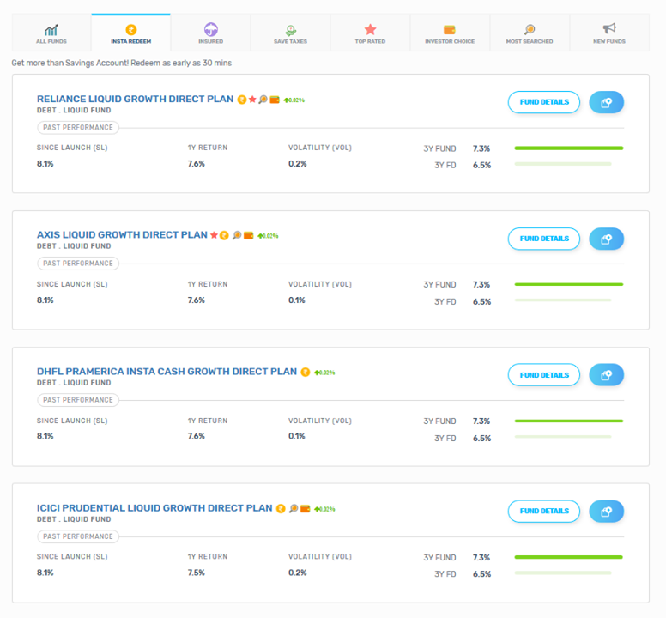Select the Insta Redeem tab

130,33
